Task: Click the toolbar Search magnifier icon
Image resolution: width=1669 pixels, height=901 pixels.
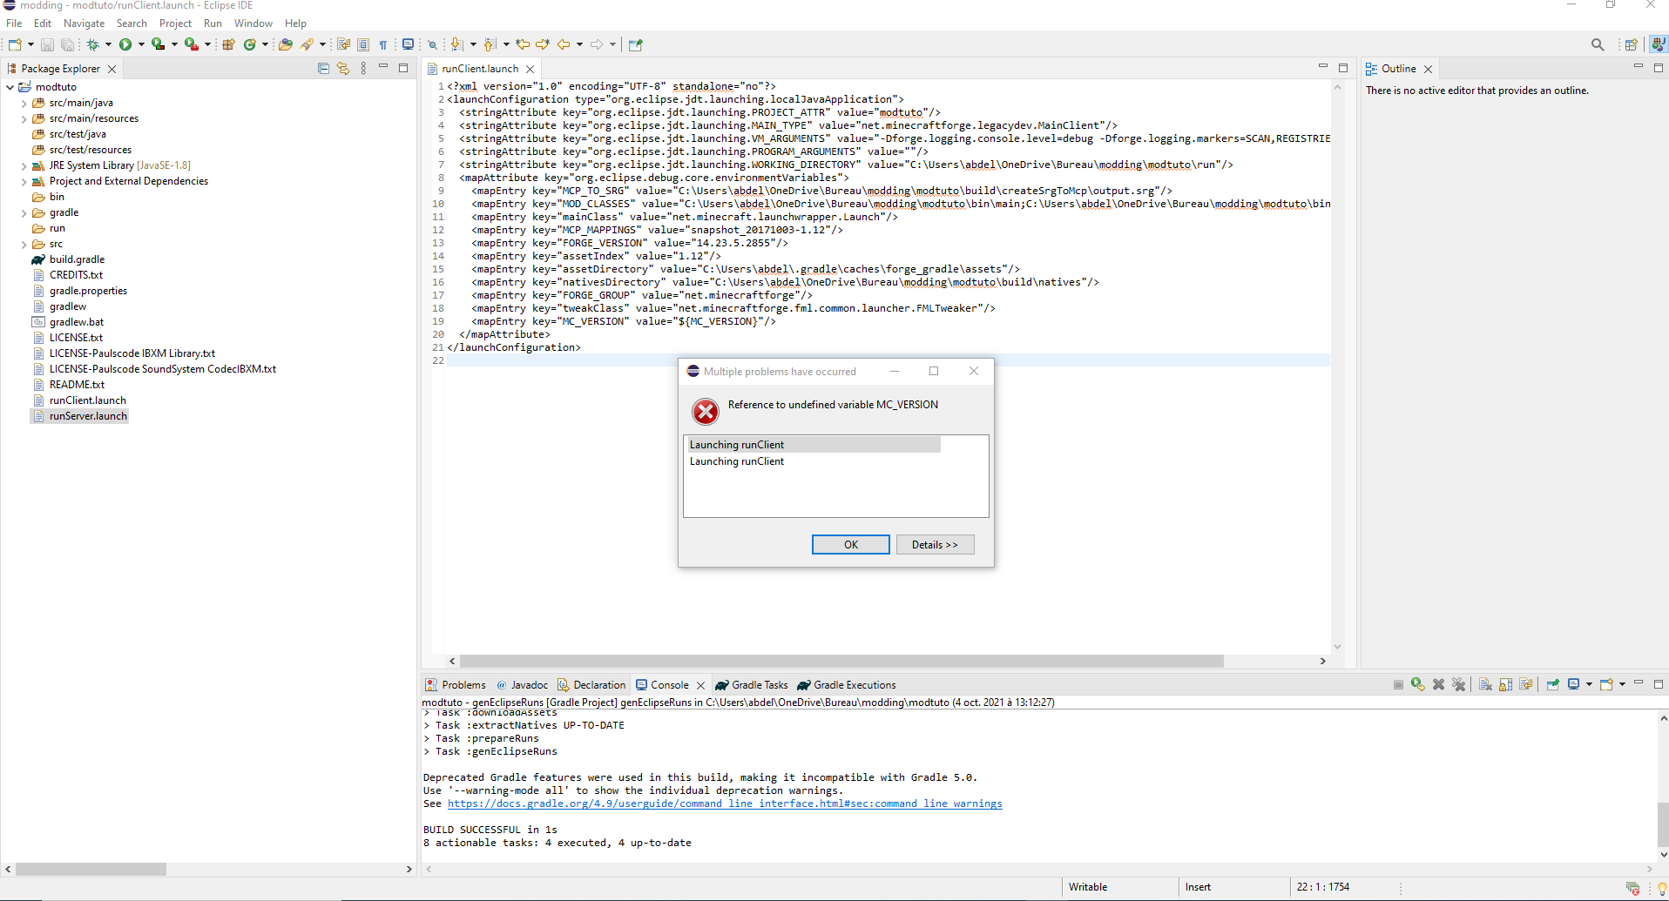Action: tap(1597, 44)
